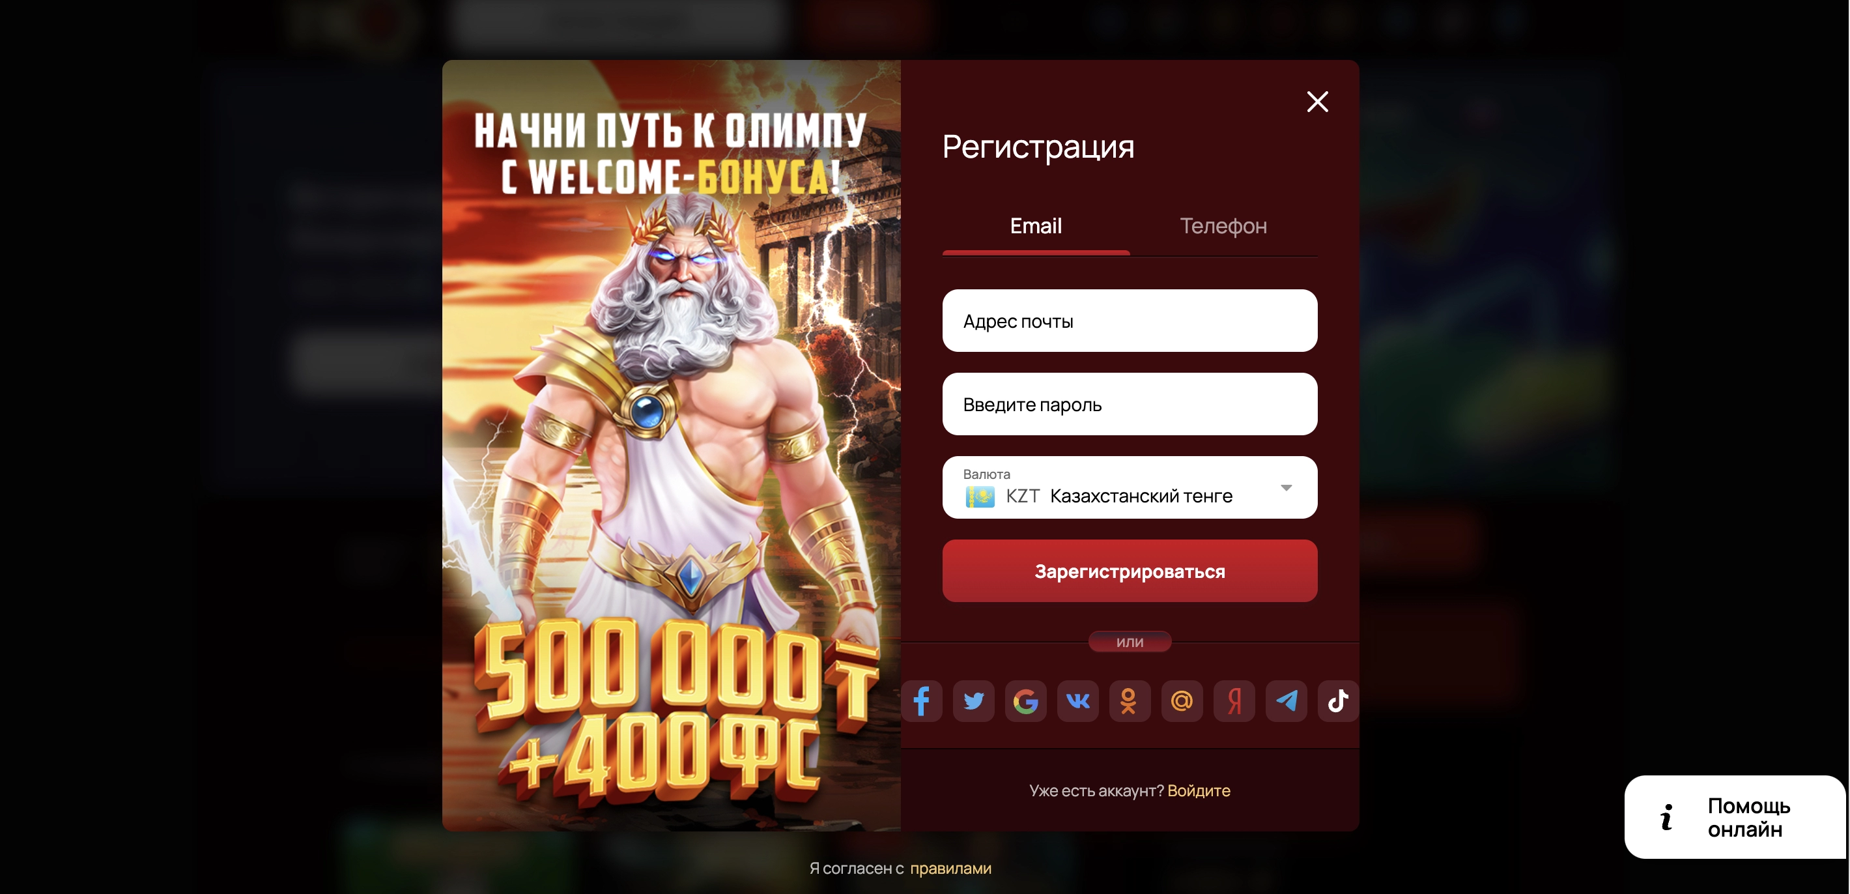The width and height of the screenshot is (1850, 894).
Task: Sign up with the VK icon
Action: point(1078,700)
